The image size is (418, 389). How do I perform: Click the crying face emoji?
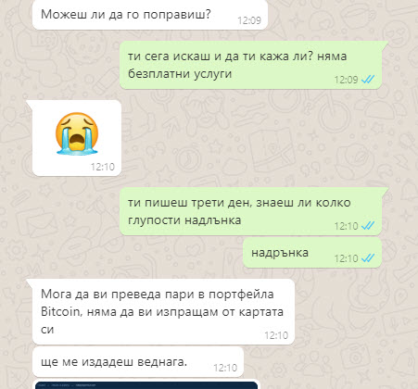77,133
